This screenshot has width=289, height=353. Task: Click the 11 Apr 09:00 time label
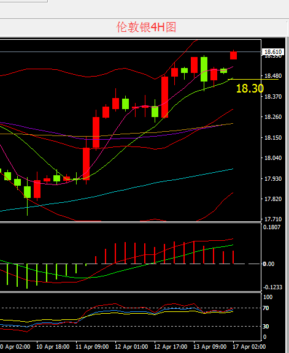pos(92,347)
